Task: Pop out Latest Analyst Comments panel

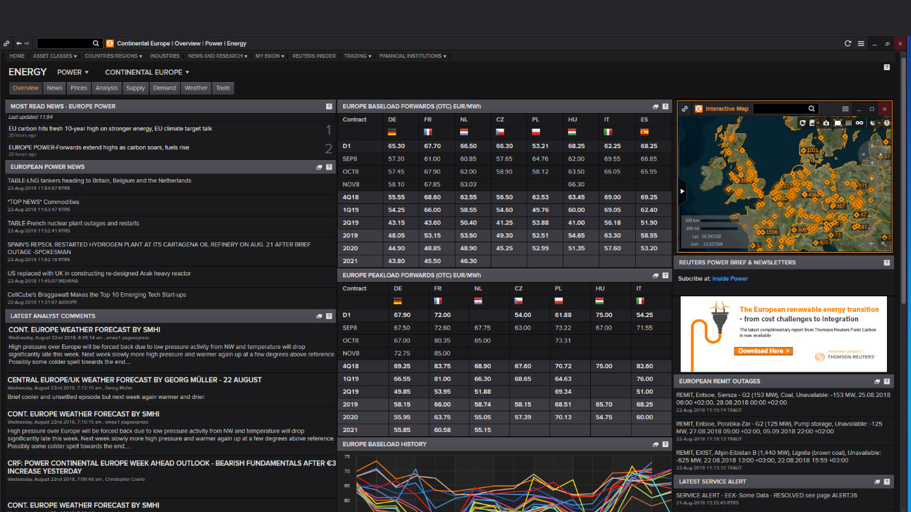Action: coord(320,316)
